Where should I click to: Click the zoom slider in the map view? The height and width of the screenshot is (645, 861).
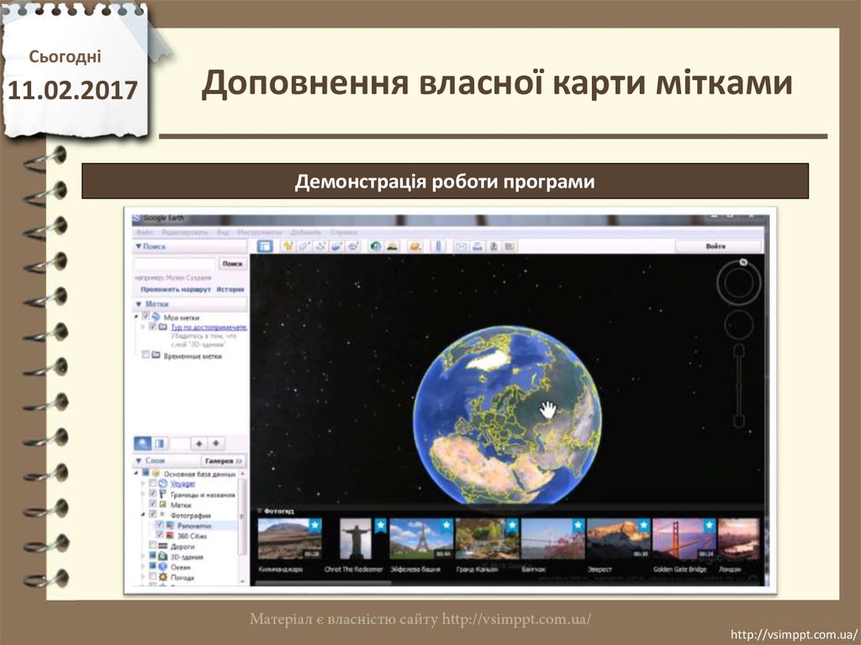pos(738,385)
